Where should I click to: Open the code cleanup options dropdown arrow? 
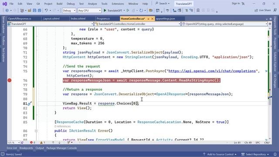pyautogui.click(x=71, y=143)
